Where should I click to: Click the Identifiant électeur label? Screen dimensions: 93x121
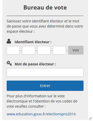pyautogui.click(x=33, y=42)
